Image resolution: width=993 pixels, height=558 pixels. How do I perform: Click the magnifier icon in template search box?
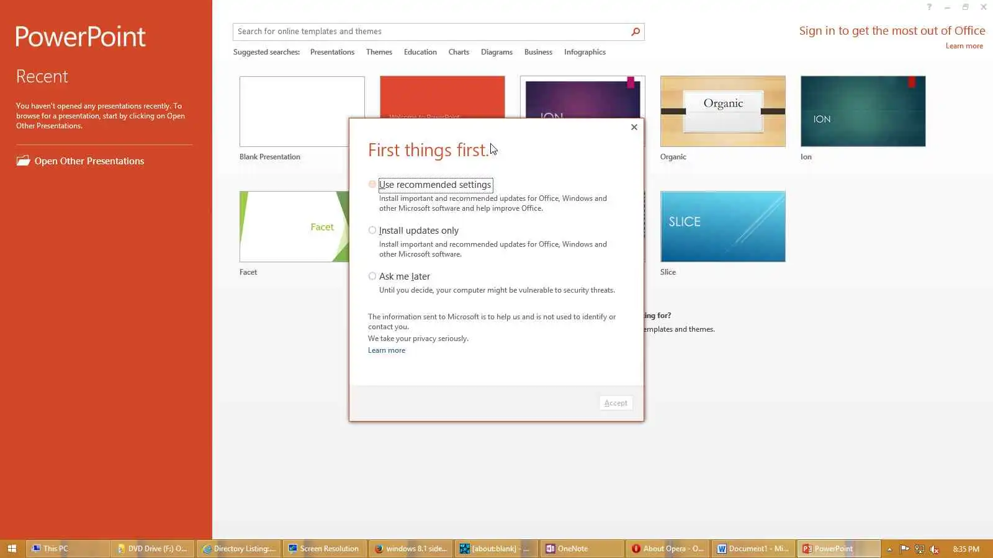pyautogui.click(x=636, y=32)
